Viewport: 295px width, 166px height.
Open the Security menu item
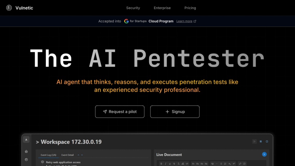133,8
